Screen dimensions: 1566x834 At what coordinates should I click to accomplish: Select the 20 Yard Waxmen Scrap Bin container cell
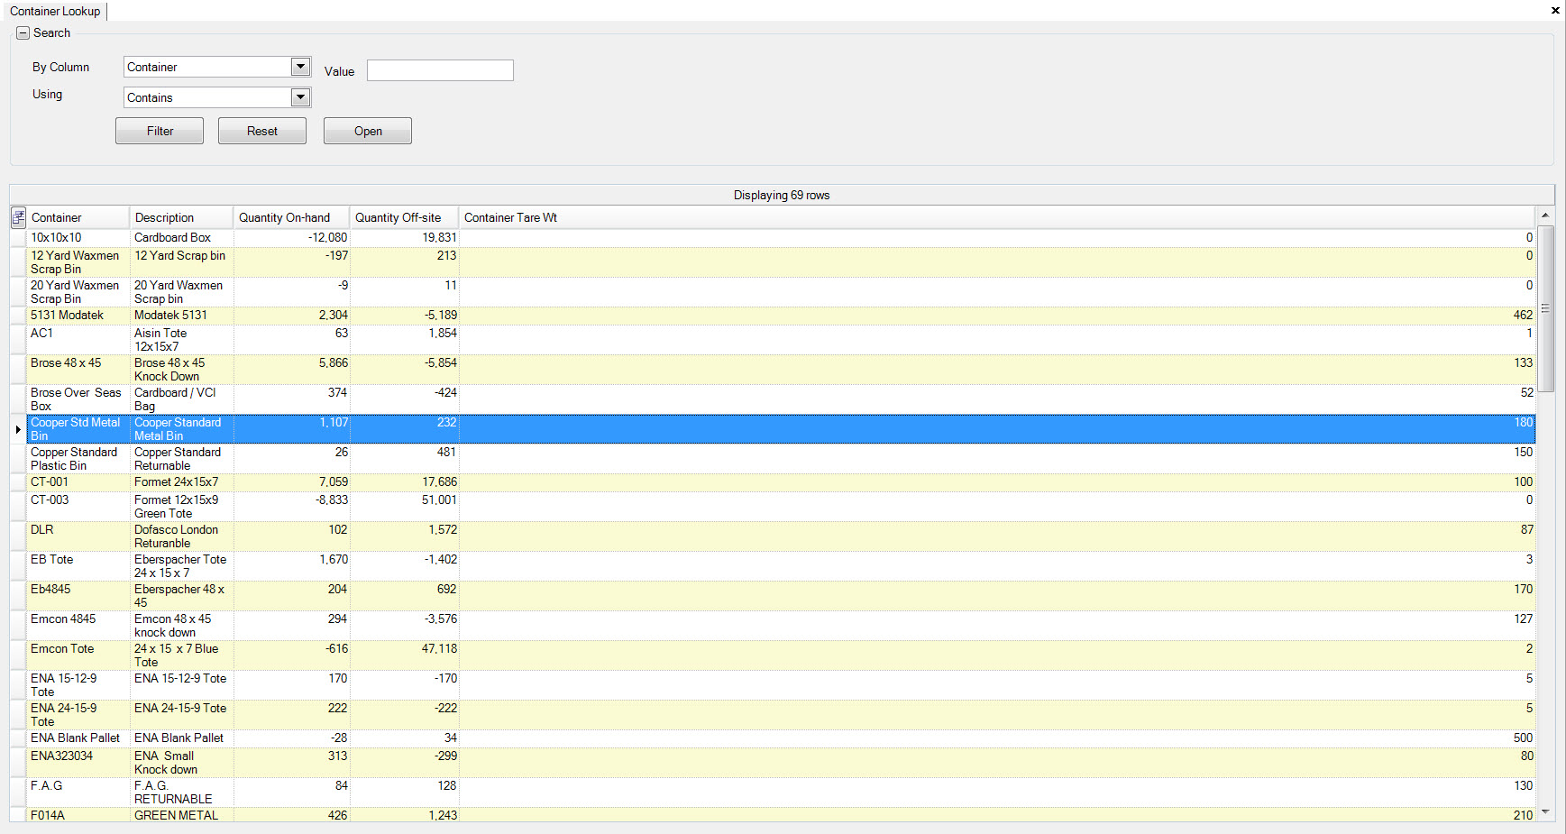click(x=78, y=292)
